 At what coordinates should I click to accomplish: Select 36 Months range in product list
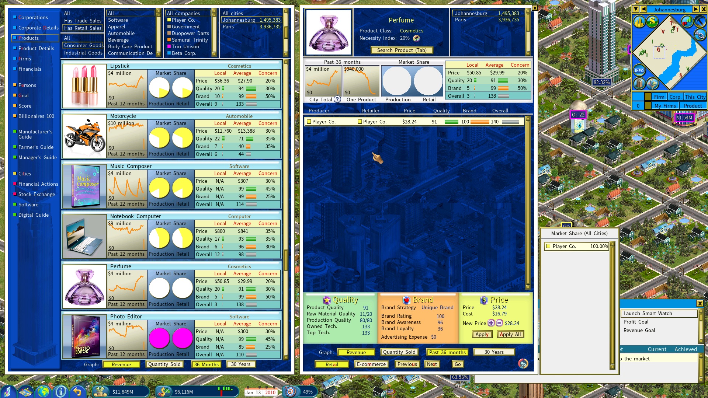[x=206, y=364]
